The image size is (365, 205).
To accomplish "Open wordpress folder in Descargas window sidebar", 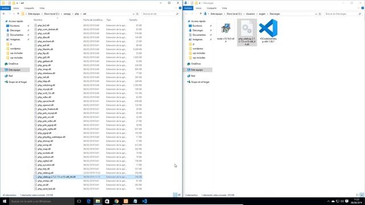I will 198,48.
